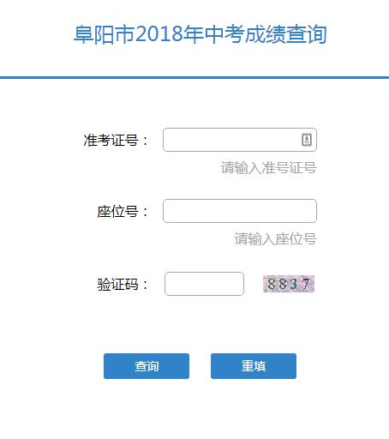Click the hint text 请输入准号证号
Viewport: 389px width, 439px height.
coord(268,167)
